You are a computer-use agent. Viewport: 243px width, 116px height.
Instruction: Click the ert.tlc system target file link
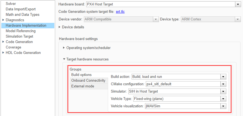[120, 12]
